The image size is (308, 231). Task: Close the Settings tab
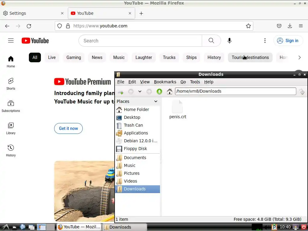coord(62,13)
